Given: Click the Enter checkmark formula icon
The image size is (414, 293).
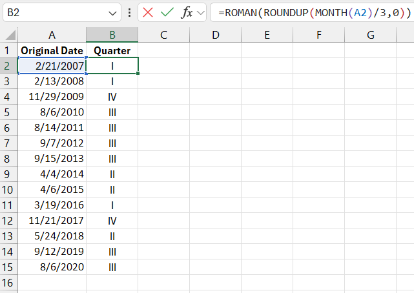Looking at the screenshot, I should coord(167,12).
